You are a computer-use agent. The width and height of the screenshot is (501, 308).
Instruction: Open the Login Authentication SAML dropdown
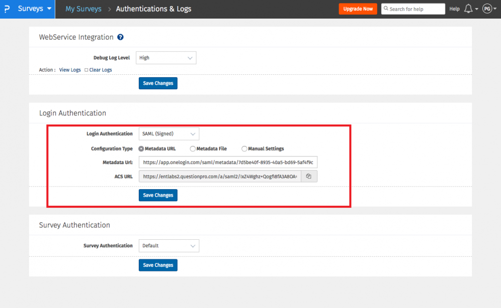[x=168, y=133]
